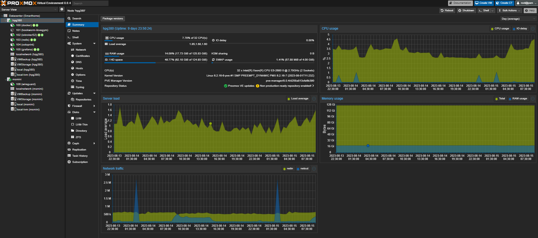Open the Task History icon
This screenshot has height=238, width=538.
click(69, 156)
